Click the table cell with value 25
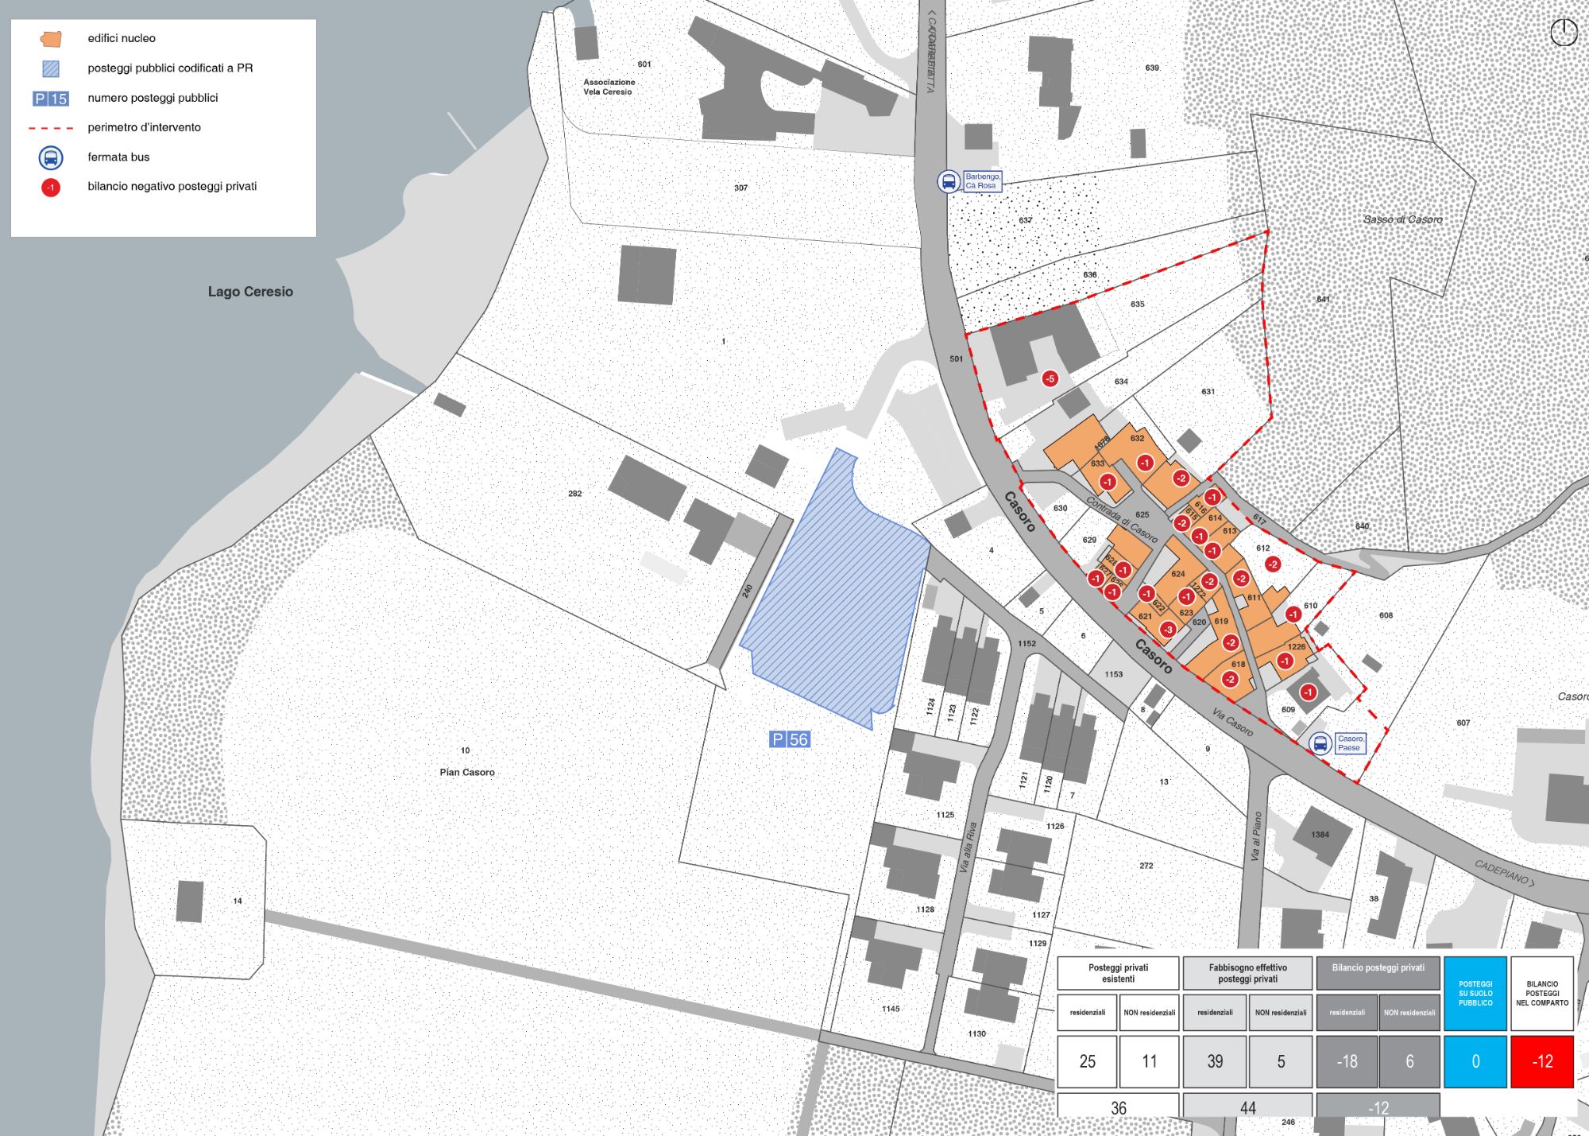This screenshot has width=1589, height=1136. (1087, 1061)
